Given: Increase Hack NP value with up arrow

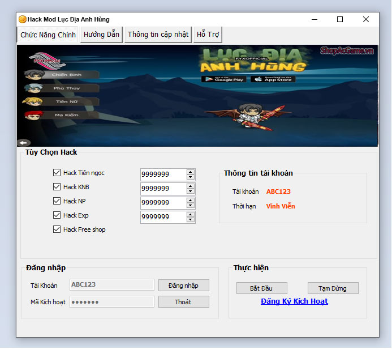Looking at the screenshot, I should click(191, 201).
